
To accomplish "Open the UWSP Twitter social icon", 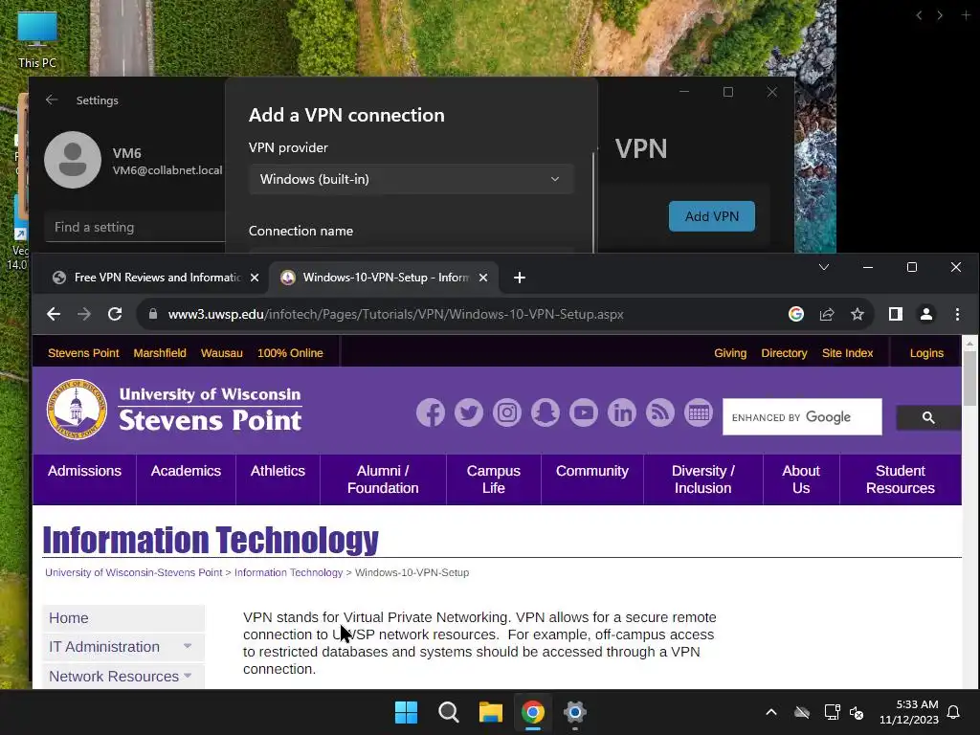I will coord(469,413).
